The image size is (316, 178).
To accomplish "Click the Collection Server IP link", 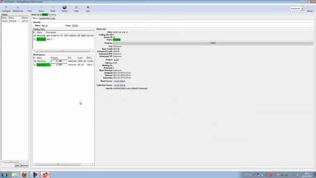I will pos(119,85).
